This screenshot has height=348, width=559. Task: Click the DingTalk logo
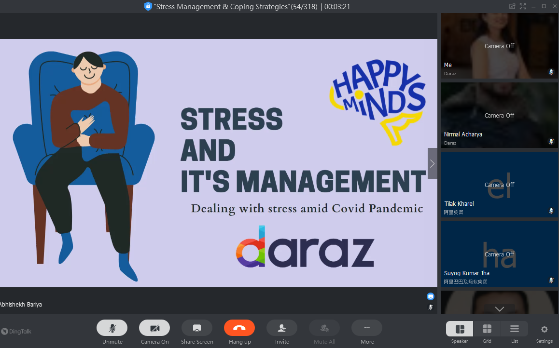(x=16, y=331)
